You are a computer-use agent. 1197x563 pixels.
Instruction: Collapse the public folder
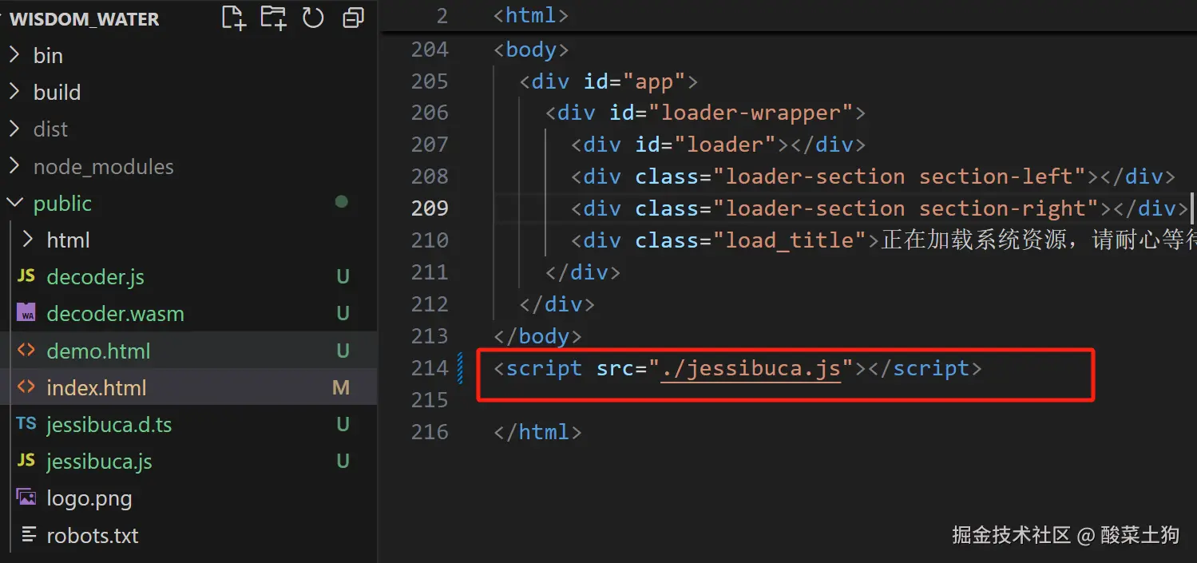[x=62, y=203]
